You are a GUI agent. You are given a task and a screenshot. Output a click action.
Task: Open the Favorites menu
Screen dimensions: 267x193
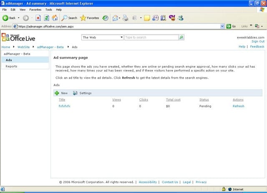[x=35, y=10]
